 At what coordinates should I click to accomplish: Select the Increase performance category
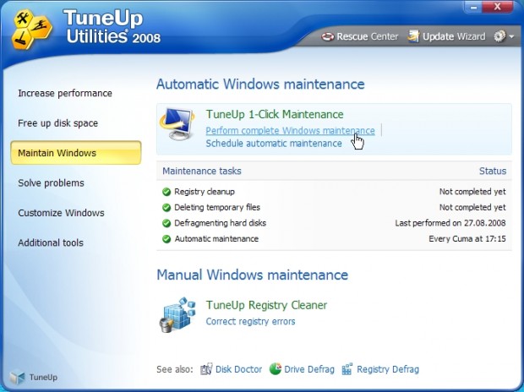pos(65,93)
